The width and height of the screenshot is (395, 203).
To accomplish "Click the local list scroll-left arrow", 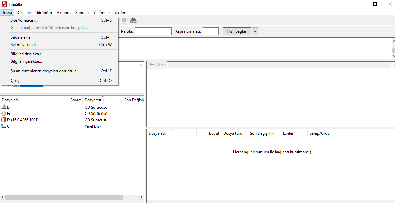I will click(3, 197).
